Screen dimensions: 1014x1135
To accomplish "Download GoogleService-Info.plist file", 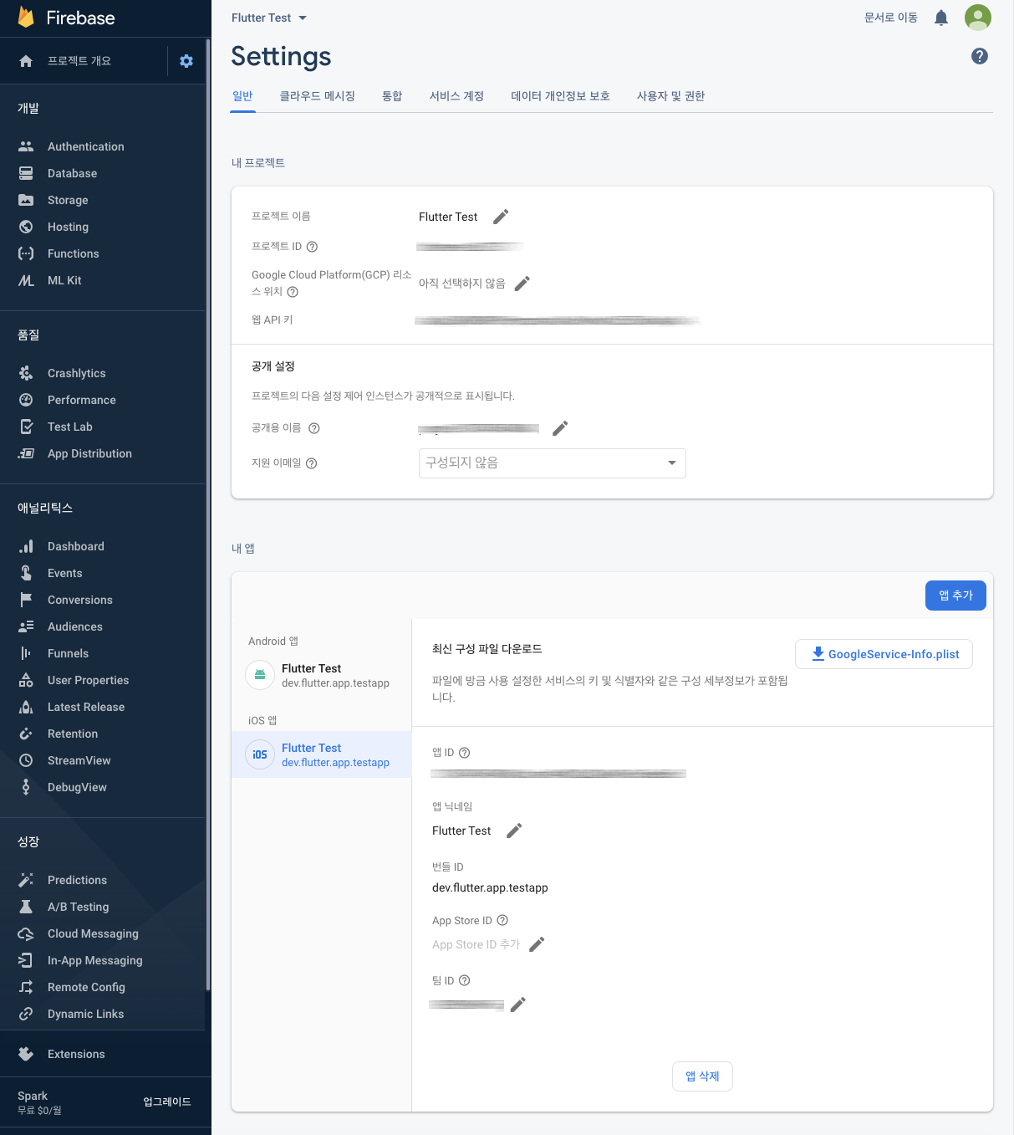I will tap(884, 654).
